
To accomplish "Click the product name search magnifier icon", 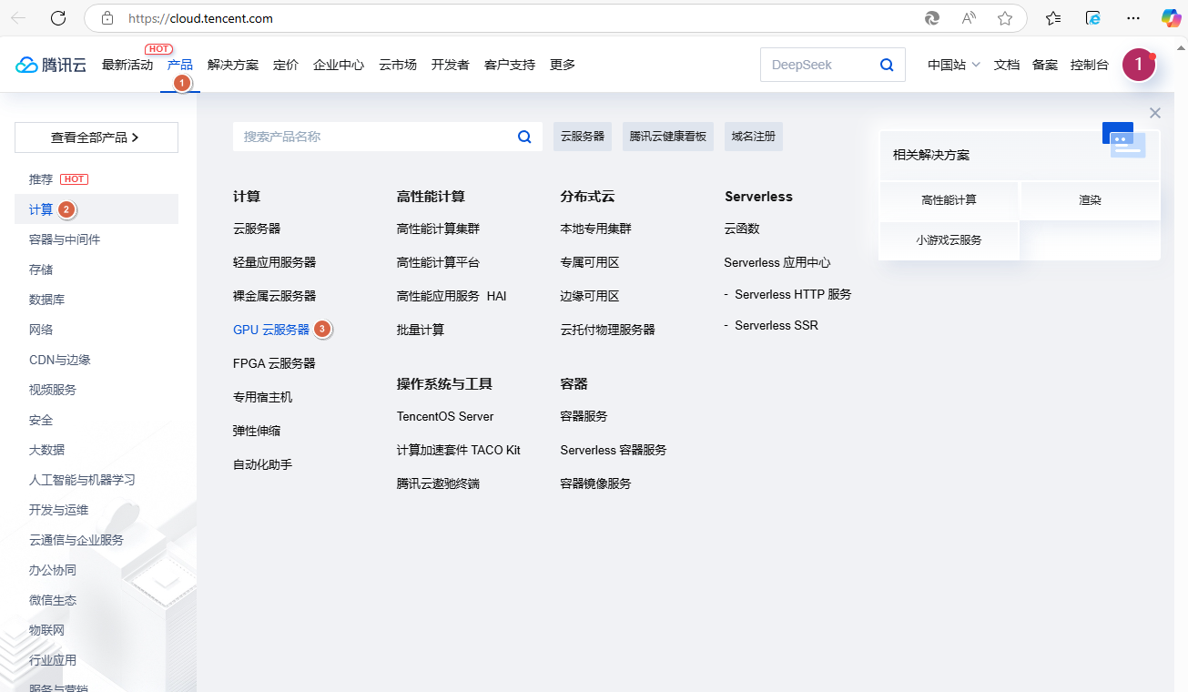I will 524,137.
